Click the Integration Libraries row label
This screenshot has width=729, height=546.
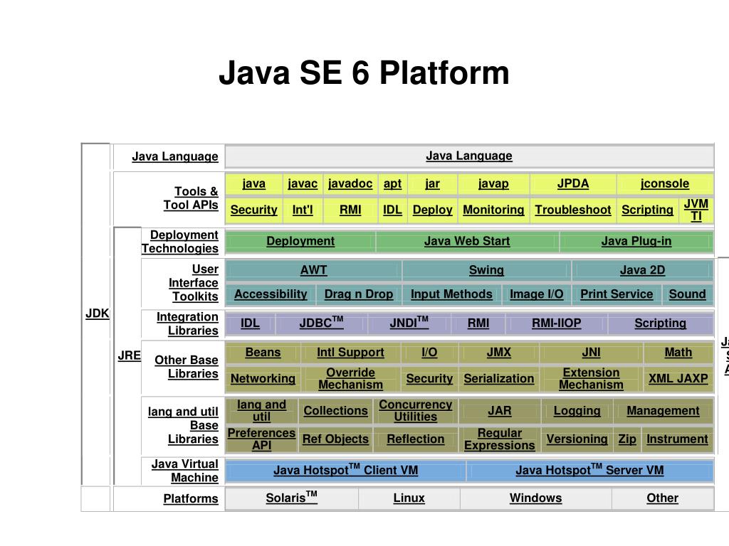(187, 323)
